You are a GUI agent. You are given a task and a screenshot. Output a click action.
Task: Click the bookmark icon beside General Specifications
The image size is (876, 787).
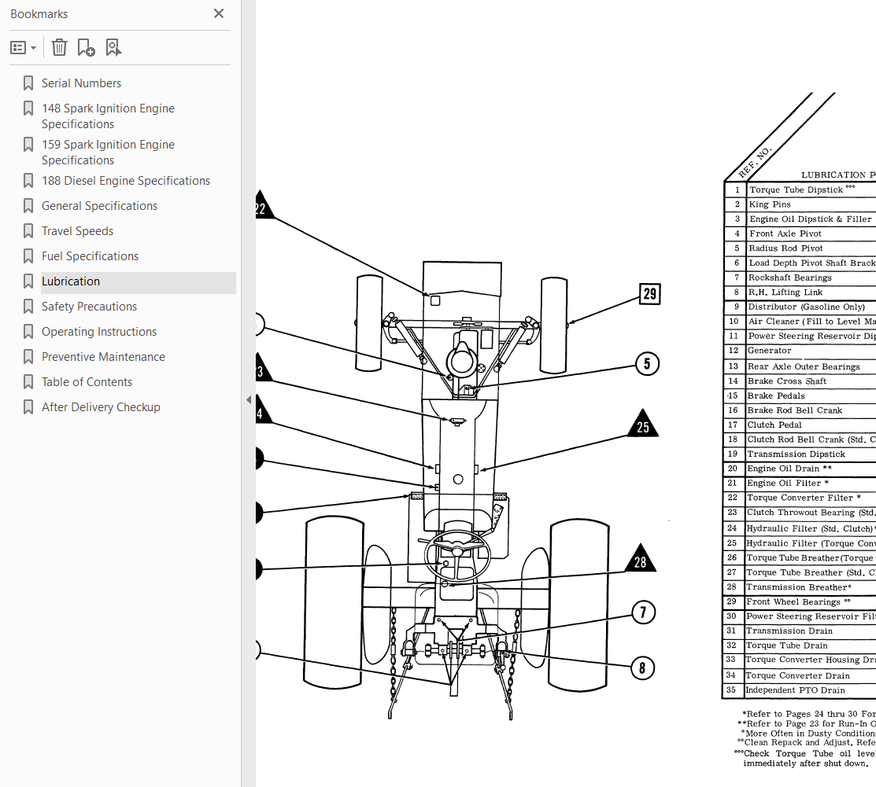click(28, 206)
